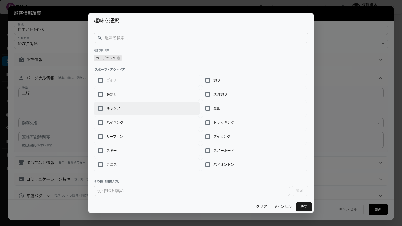Screen dimensions: 402x226
Task: Enable the トレッキング checkbox
Action: click(x=208, y=123)
